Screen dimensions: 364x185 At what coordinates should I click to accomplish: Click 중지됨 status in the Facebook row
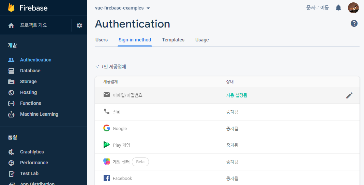pos(232,179)
